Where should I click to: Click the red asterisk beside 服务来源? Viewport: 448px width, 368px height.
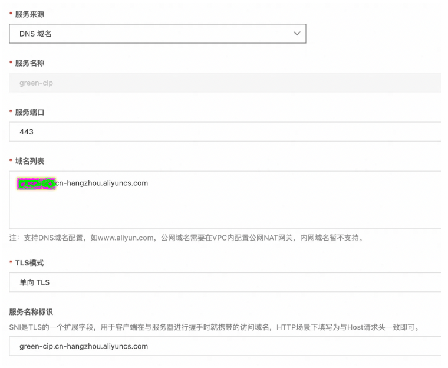pos(11,14)
